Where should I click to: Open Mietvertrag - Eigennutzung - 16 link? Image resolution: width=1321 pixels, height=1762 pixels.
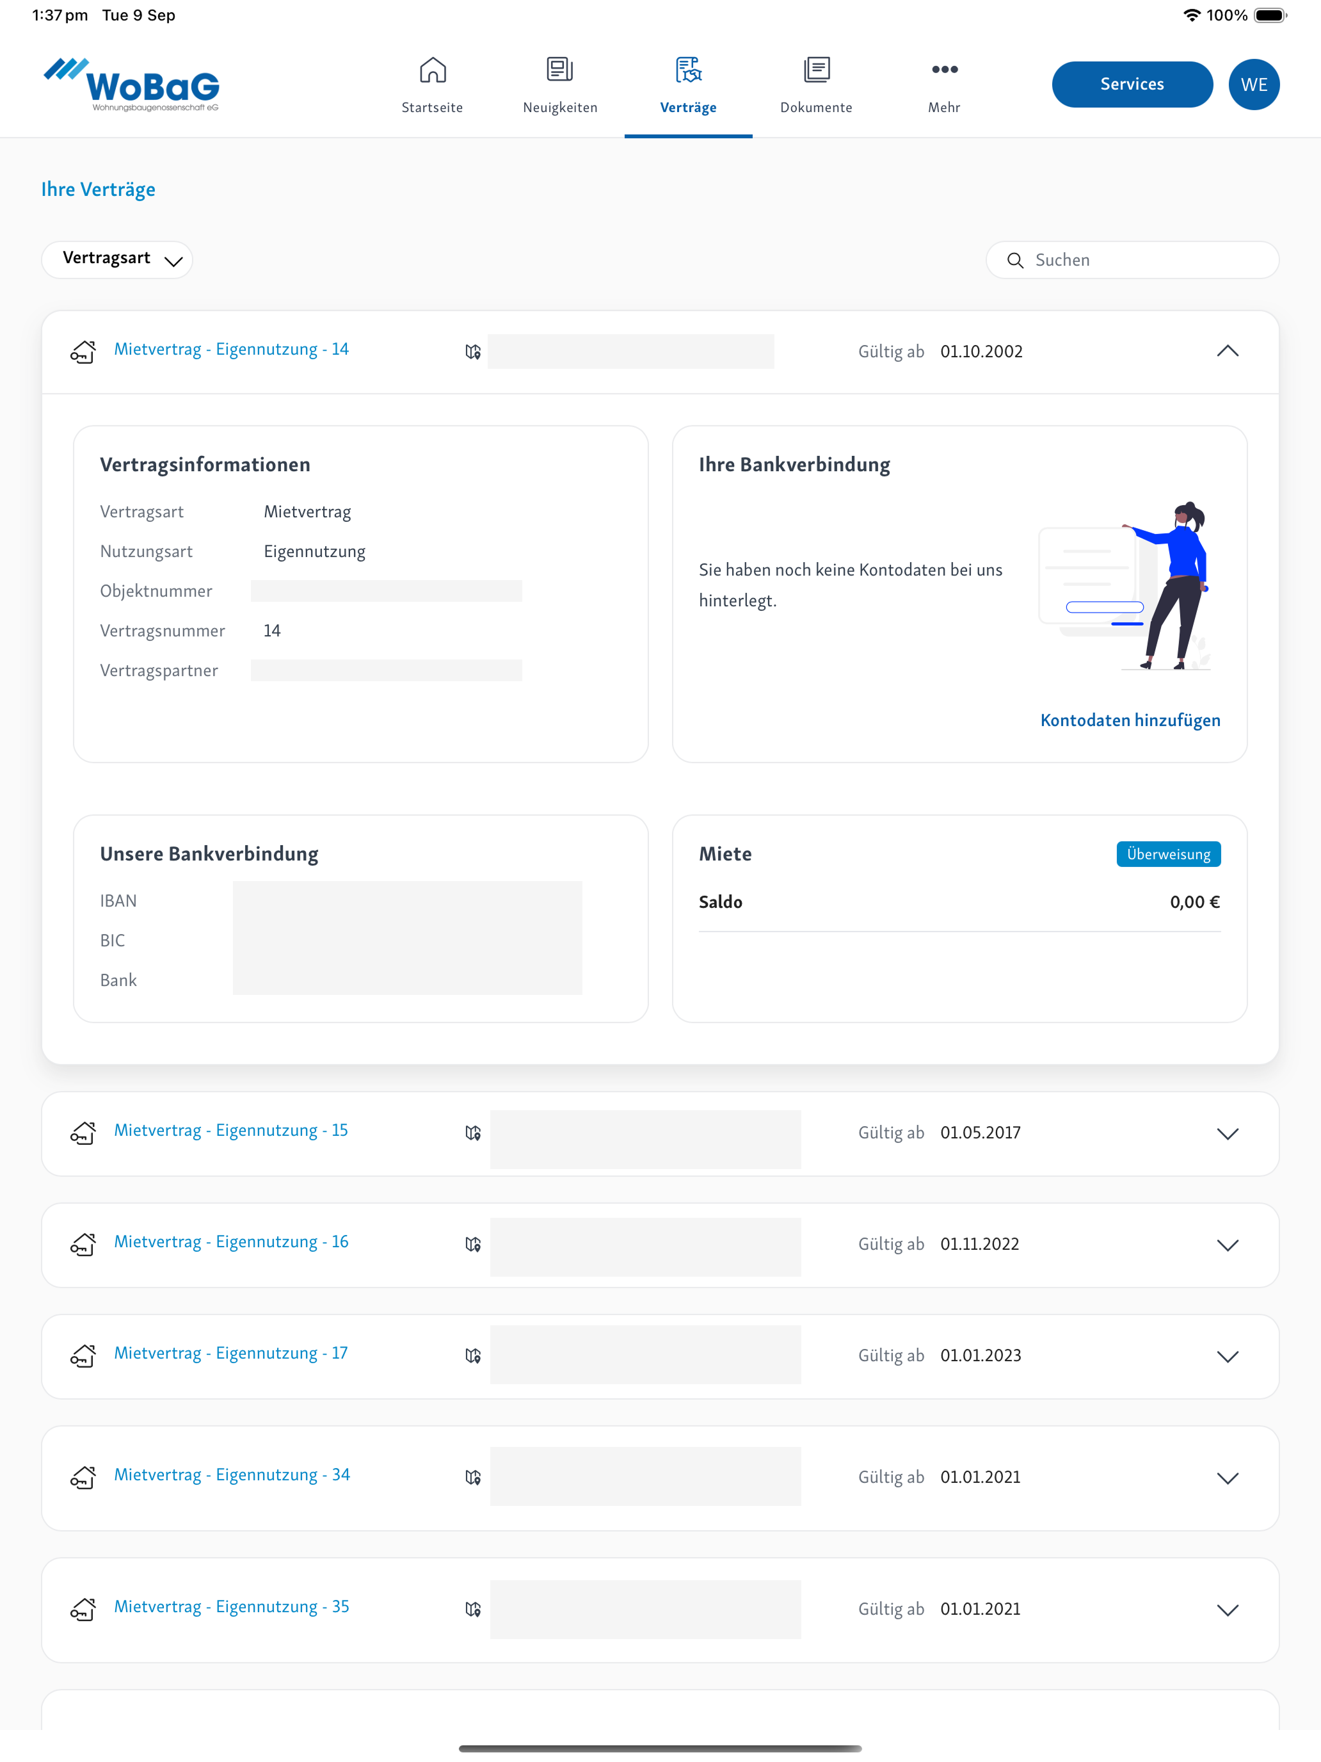[x=231, y=1242]
